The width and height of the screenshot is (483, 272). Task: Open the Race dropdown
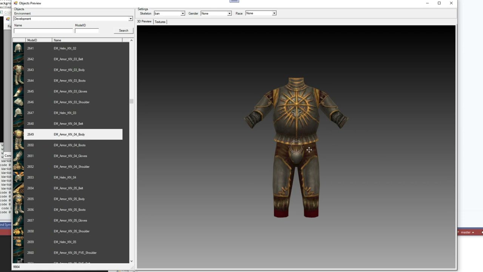pos(261,13)
